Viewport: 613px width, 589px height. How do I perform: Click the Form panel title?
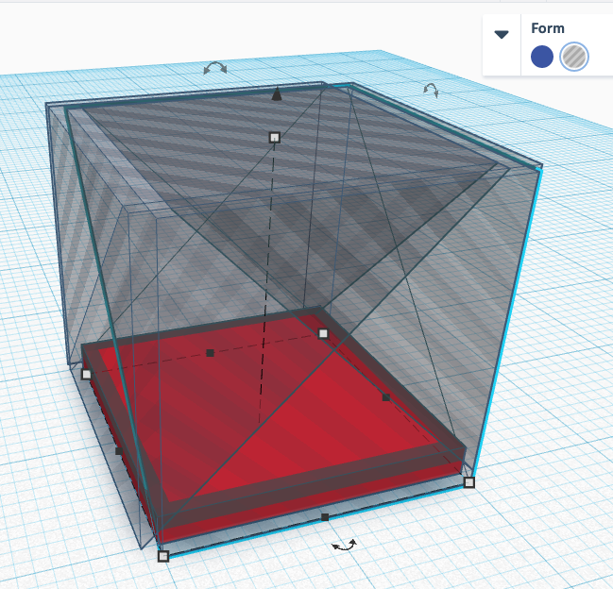(x=547, y=28)
